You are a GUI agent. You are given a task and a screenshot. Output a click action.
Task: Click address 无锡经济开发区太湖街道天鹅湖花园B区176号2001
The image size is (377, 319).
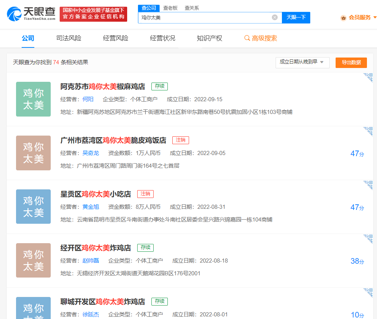click(138, 273)
